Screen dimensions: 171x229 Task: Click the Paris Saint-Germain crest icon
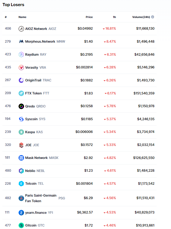click(x=21, y=198)
